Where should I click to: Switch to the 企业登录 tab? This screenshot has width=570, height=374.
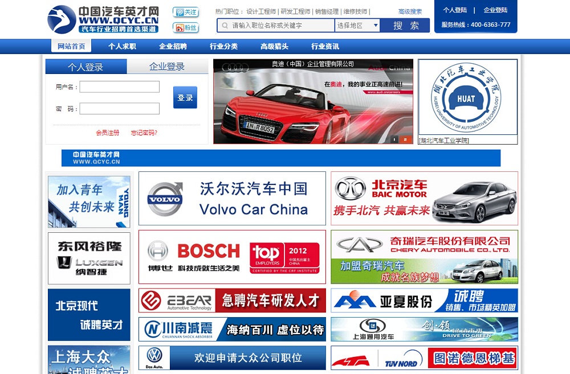point(167,67)
